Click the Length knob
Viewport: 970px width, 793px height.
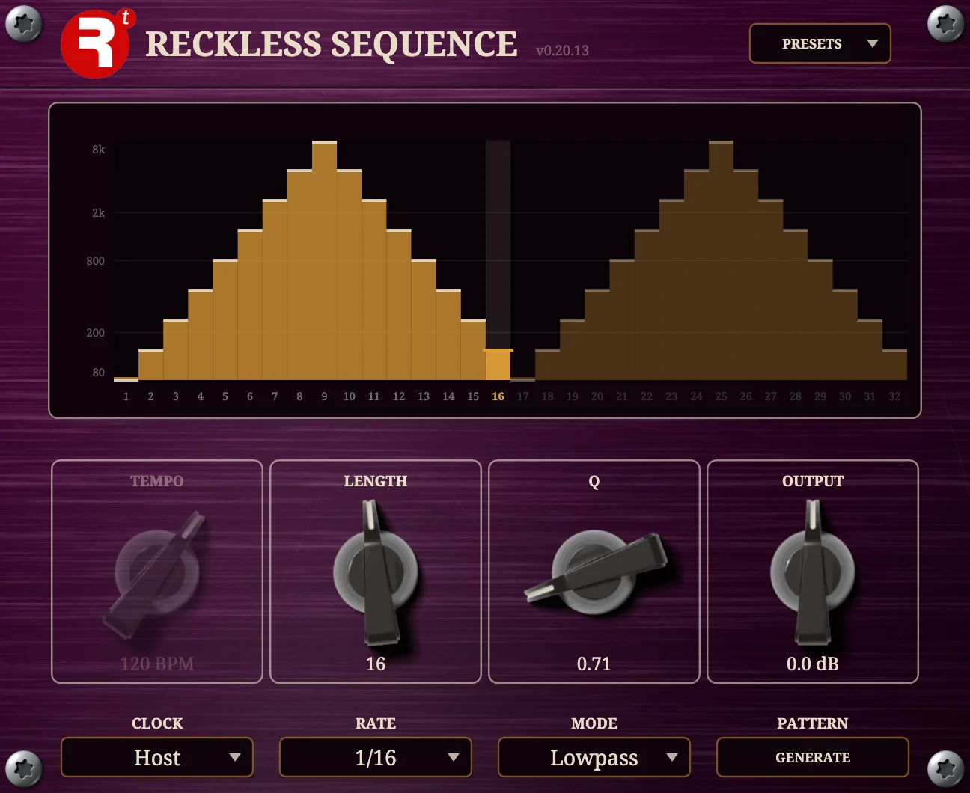(x=376, y=572)
